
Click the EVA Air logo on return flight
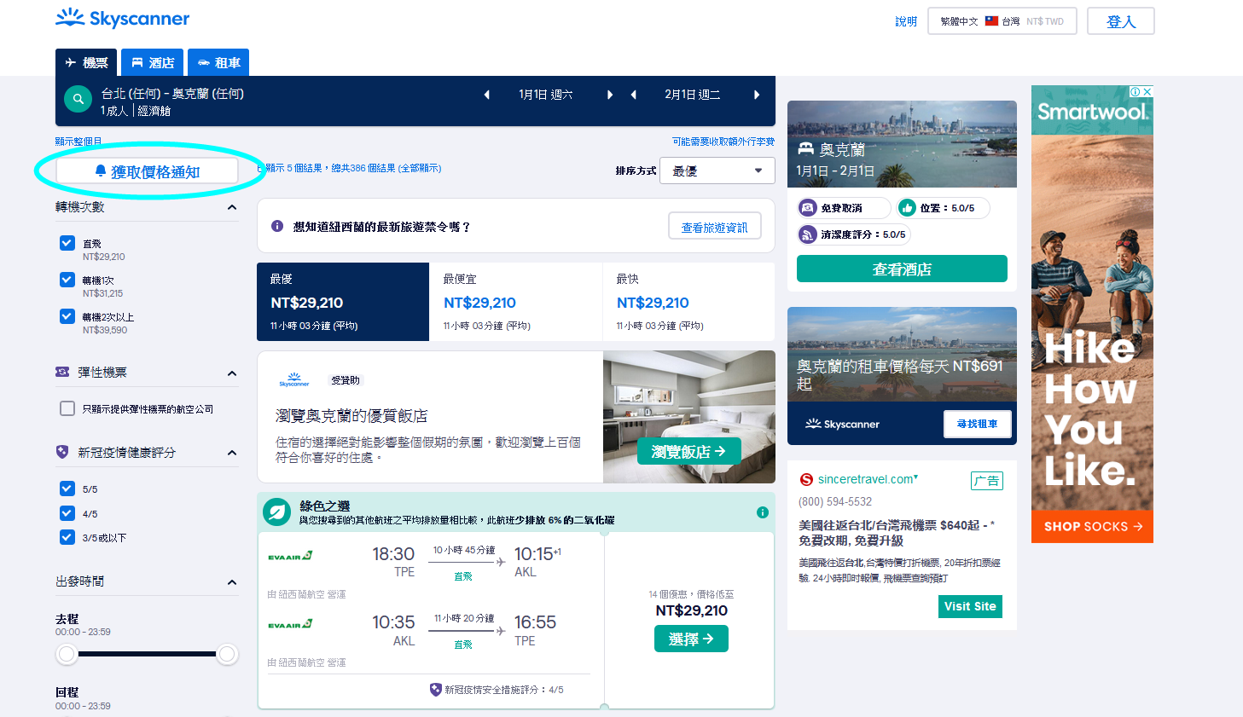pos(290,625)
